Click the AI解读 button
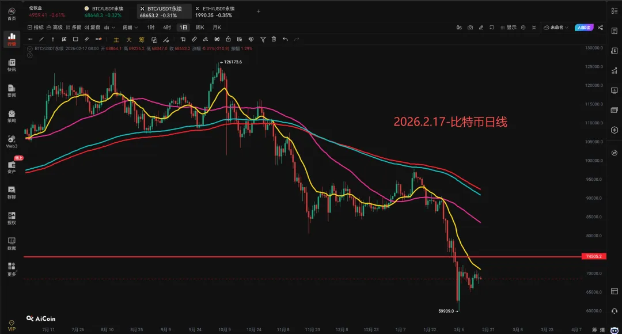Viewport: 622px width, 334px height. (x=584, y=28)
